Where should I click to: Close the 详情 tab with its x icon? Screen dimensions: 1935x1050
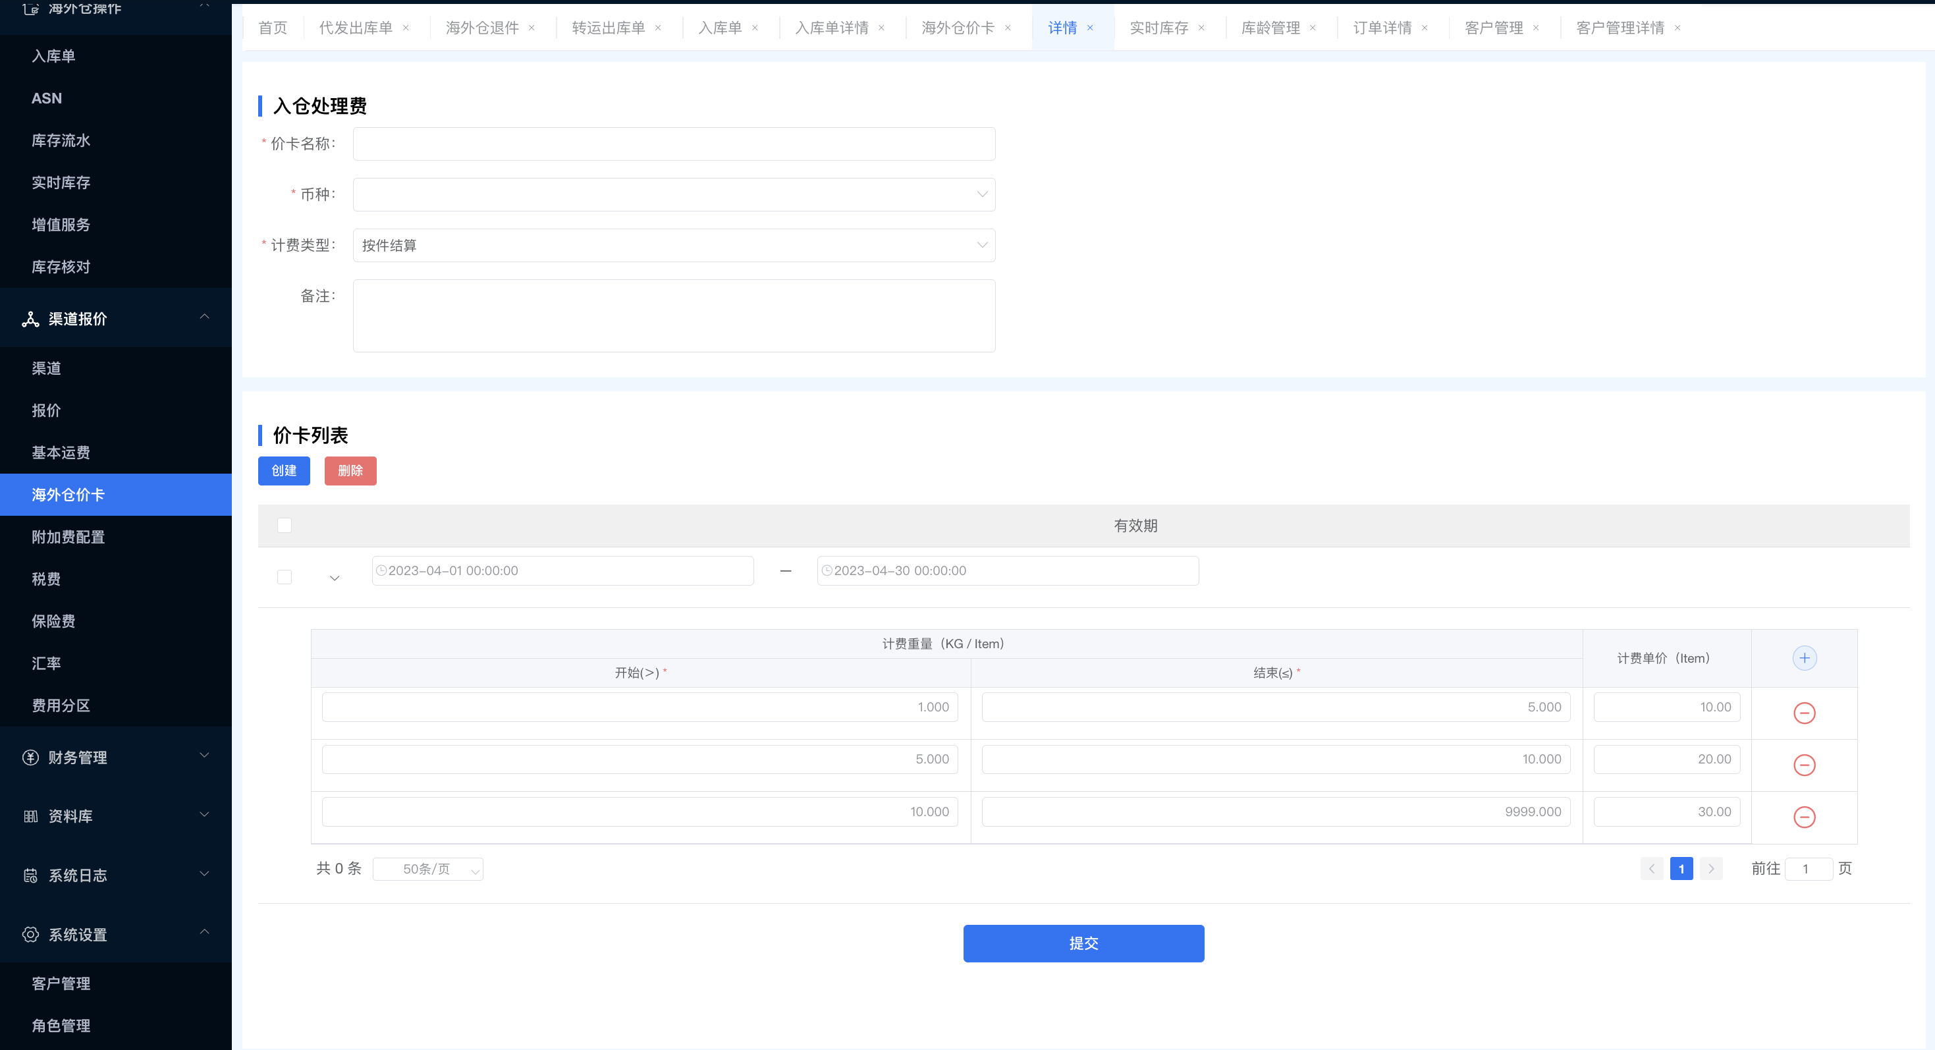coord(1090,28)
